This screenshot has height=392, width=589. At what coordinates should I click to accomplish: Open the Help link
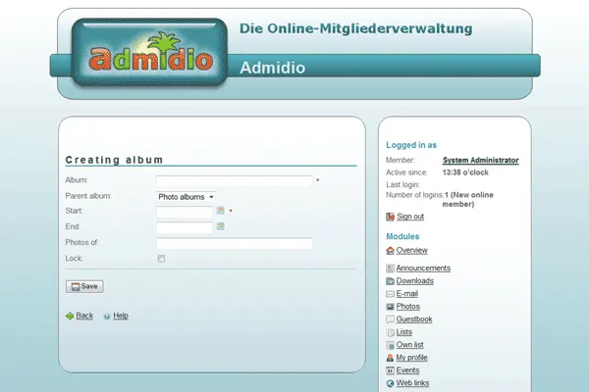point(121,317)
